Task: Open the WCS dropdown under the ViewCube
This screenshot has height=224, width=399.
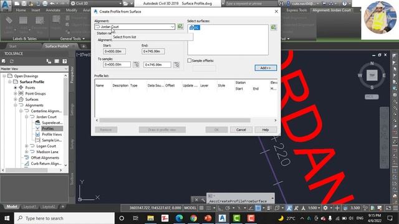Action: click(372, 97)
